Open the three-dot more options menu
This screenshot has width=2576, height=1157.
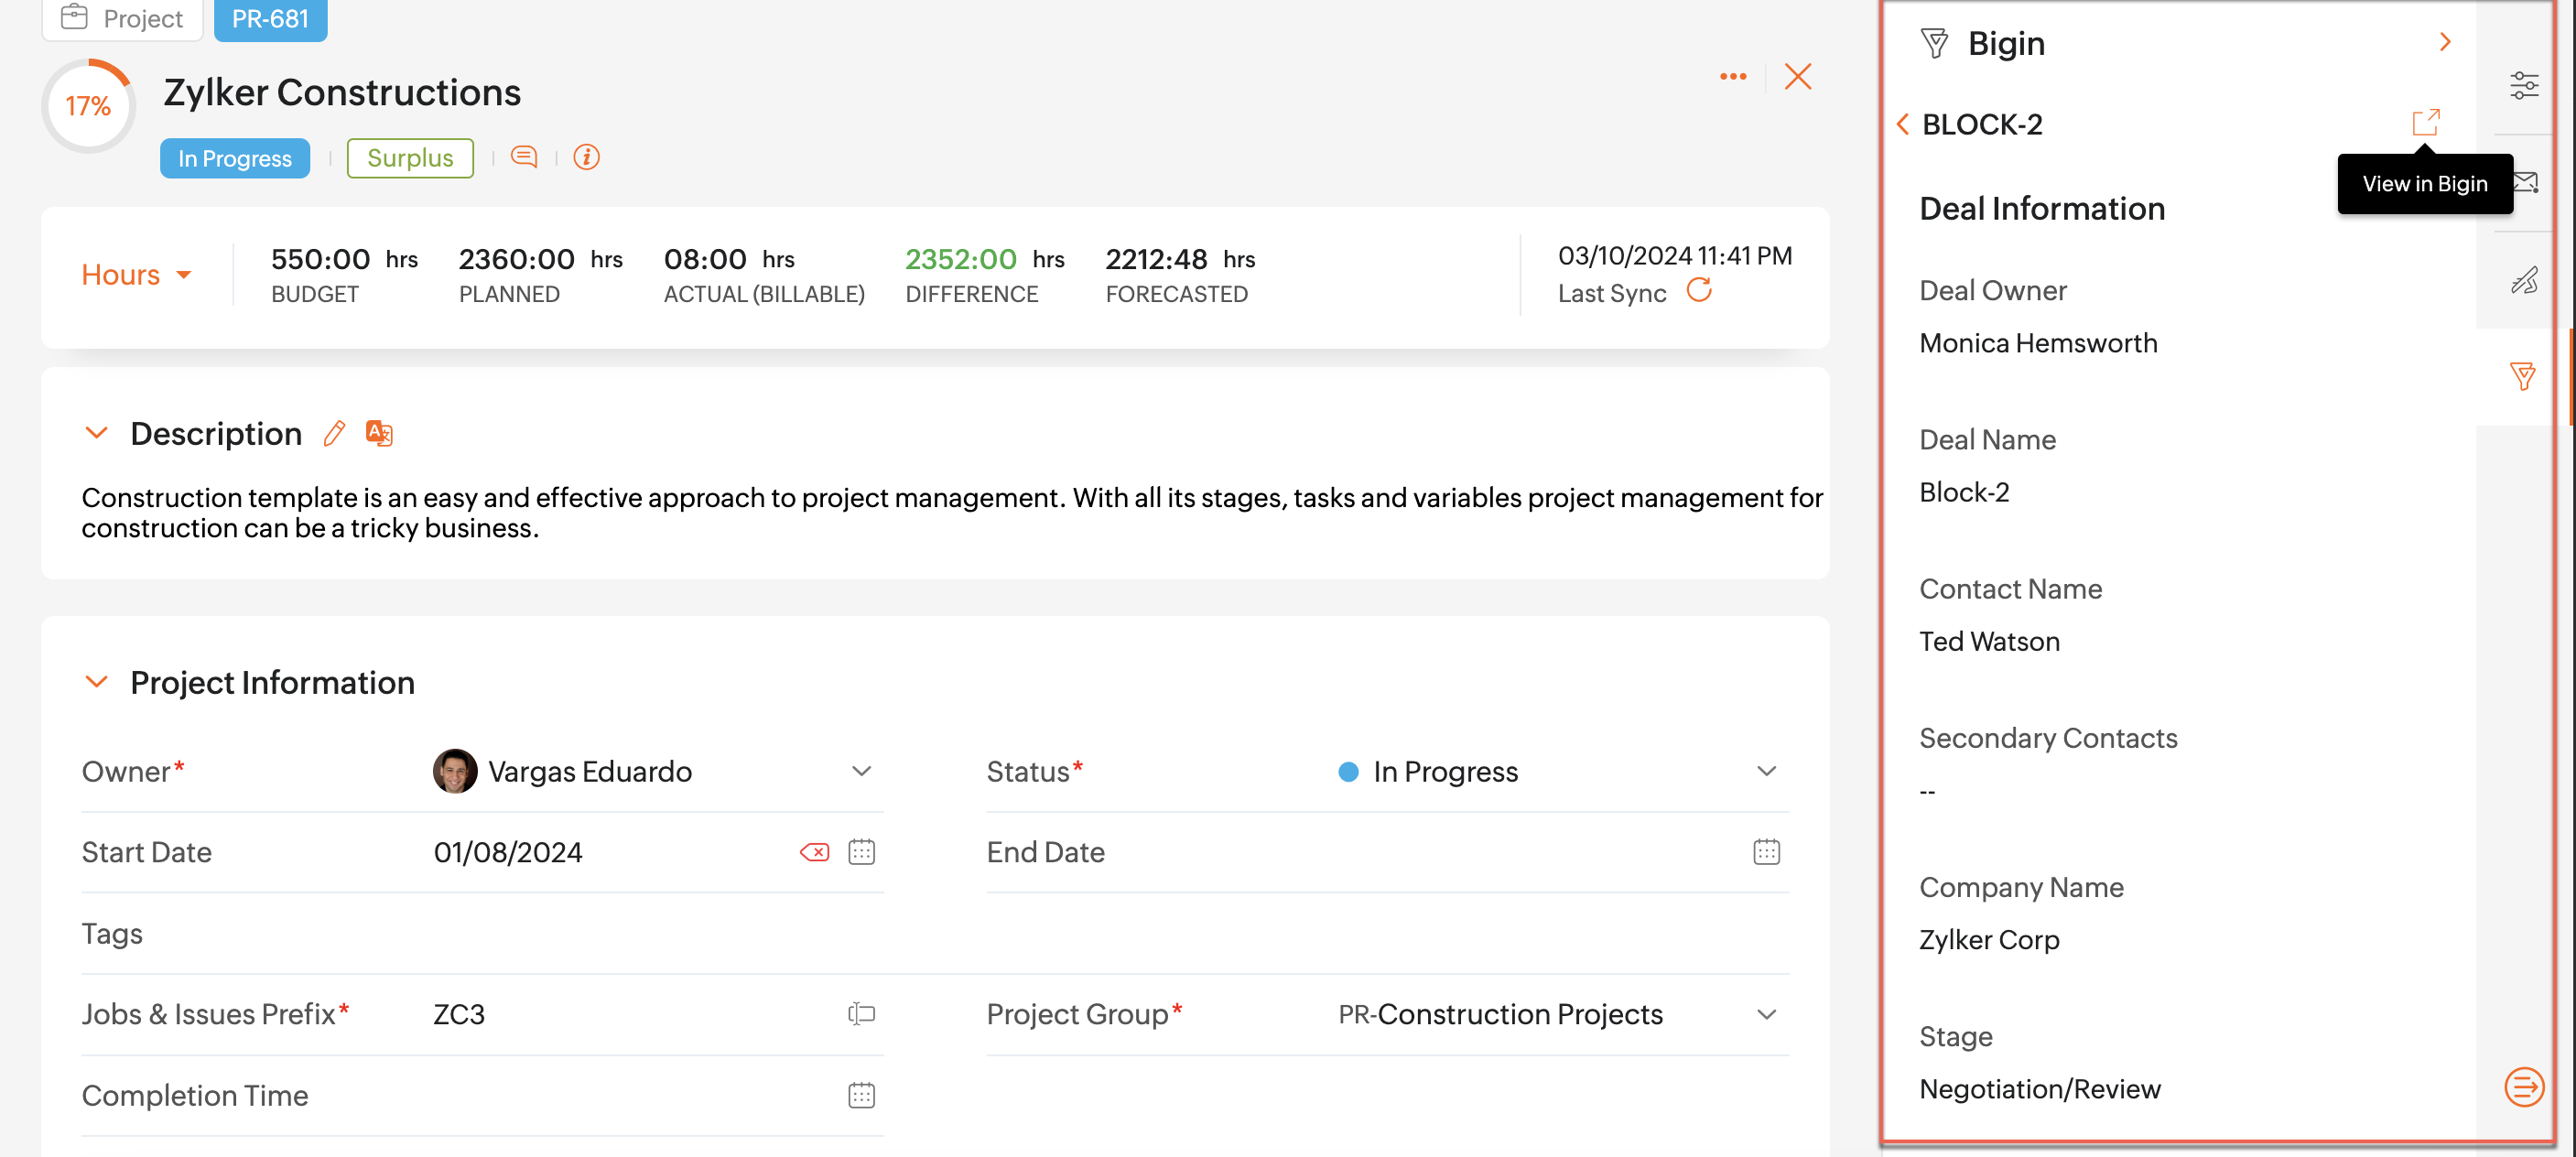coord(1733,77)
